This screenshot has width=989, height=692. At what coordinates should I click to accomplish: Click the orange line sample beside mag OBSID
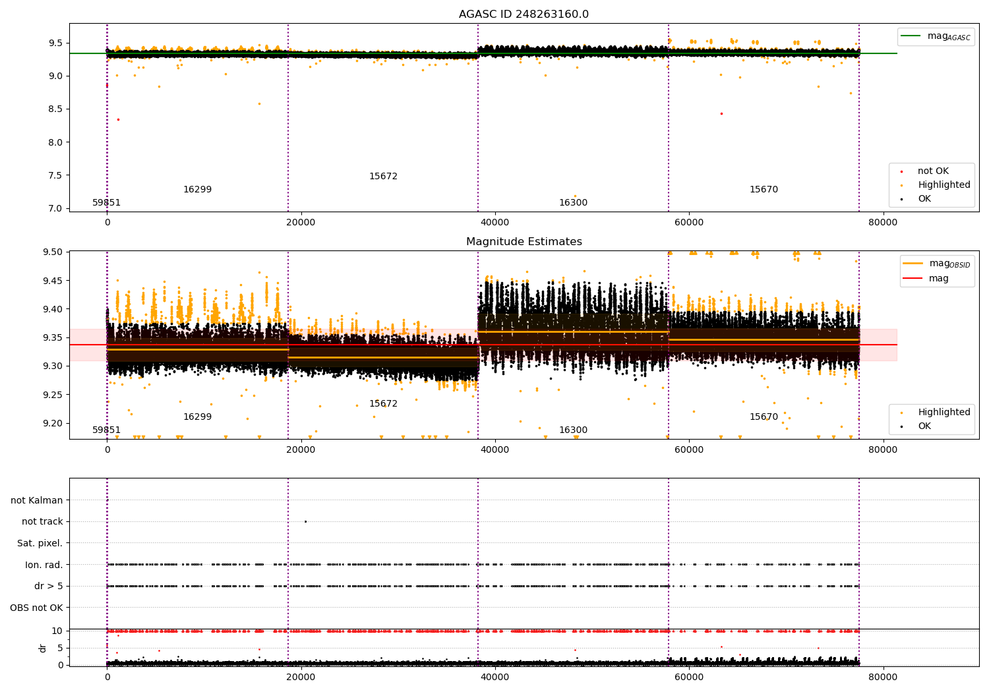pyautogui.click(x=913, y=264)
